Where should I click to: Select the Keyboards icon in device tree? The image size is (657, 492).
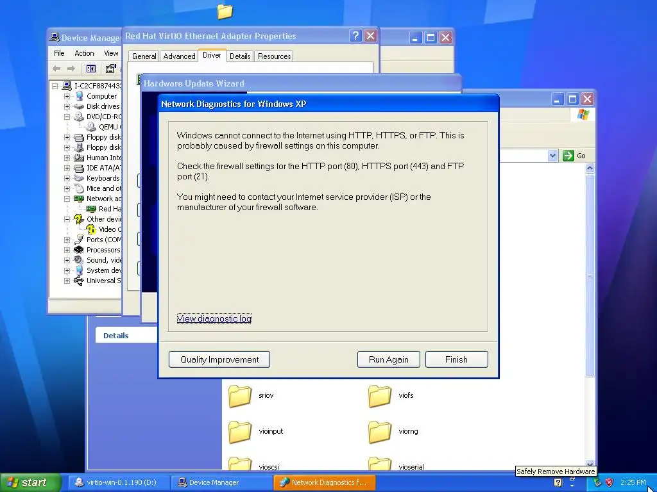[79, 178]
